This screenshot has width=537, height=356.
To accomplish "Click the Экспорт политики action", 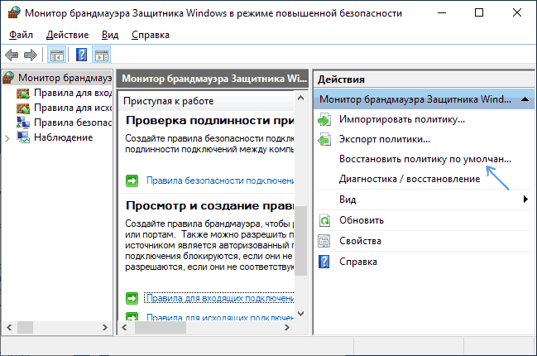I will (384, 139).
